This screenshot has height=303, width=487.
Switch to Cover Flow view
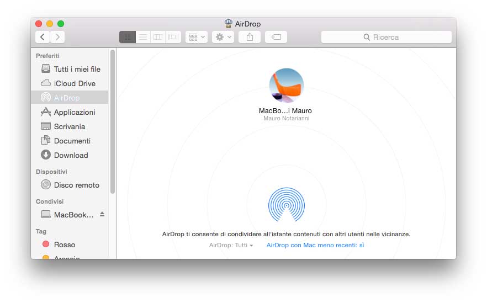[173, 38]
